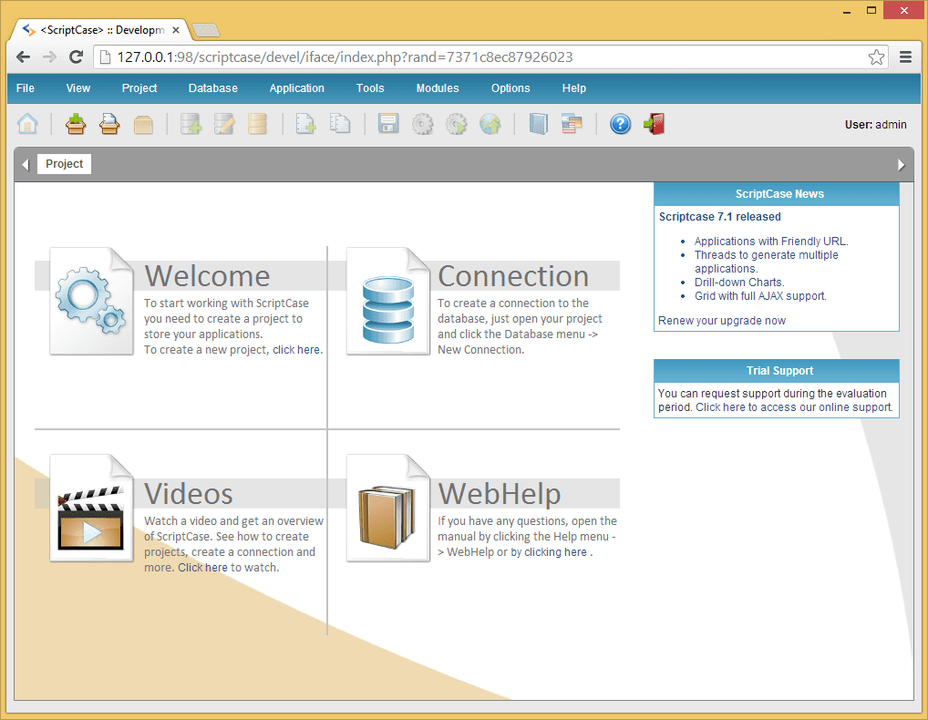
Task: Click the Close Project box icon
Action: coord(143,124)
